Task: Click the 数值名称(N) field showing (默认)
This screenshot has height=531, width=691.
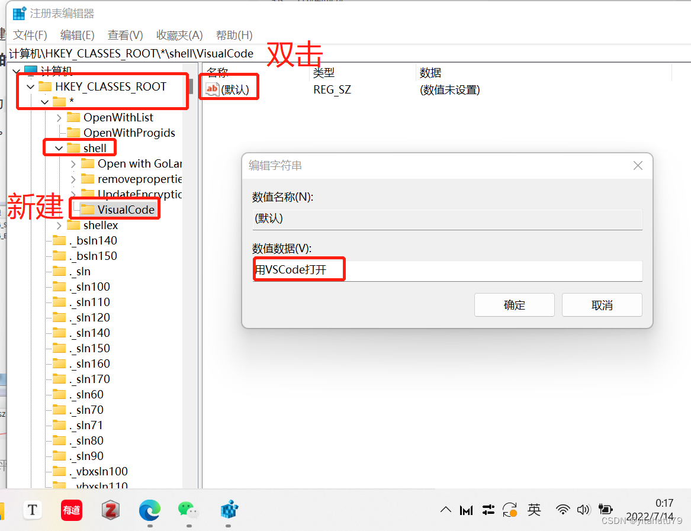Action: 447,219
